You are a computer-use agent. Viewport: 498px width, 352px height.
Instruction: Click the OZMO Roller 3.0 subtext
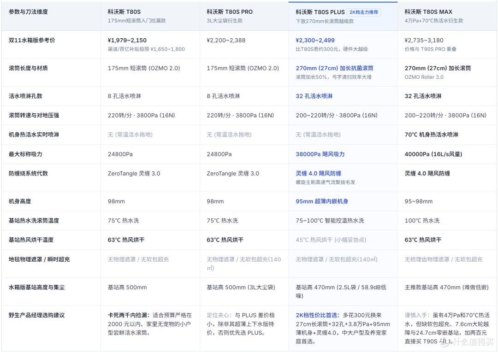coord(424,77)
